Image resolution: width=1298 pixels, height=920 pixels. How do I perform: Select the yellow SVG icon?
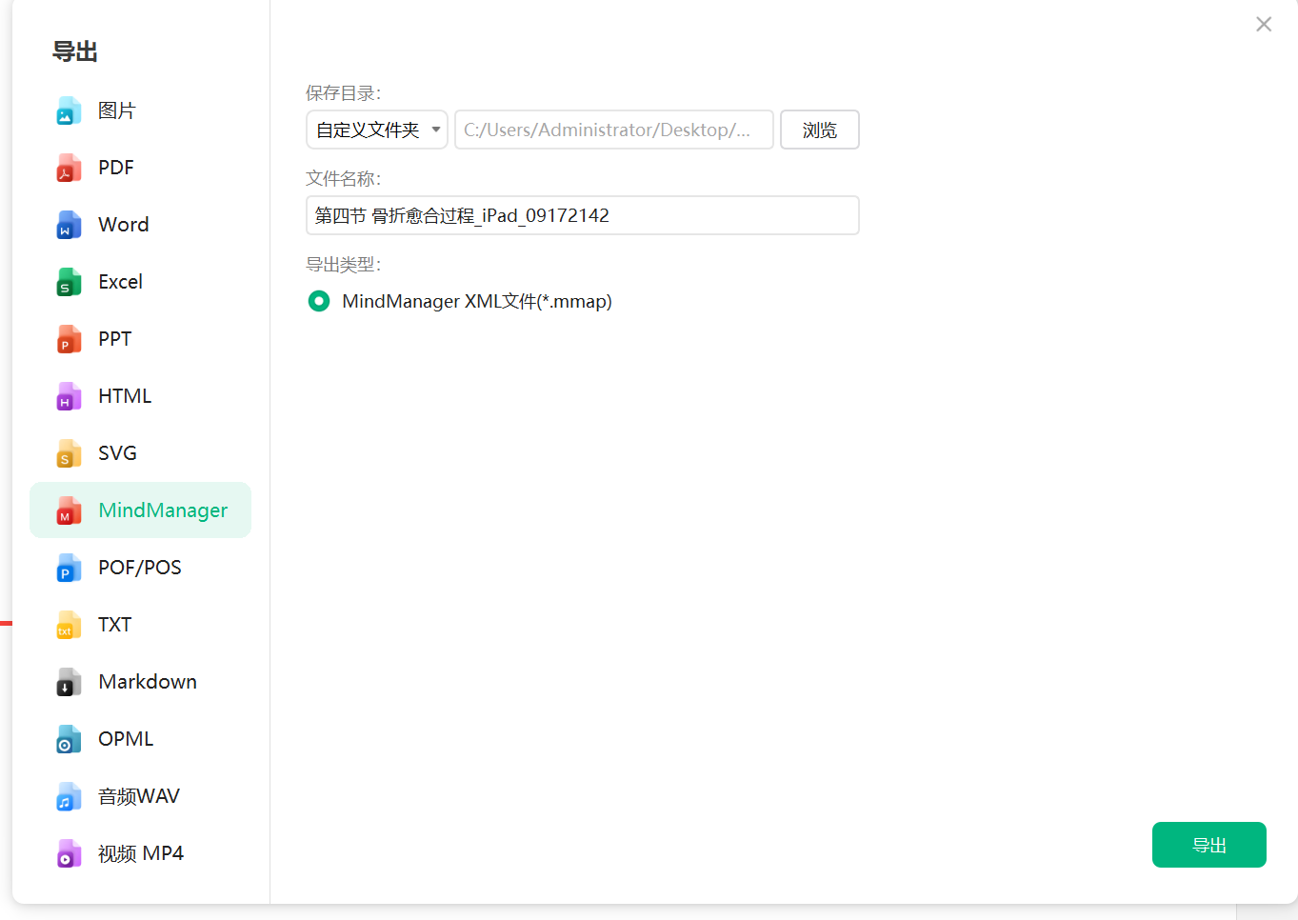click(x=68, y=454)
